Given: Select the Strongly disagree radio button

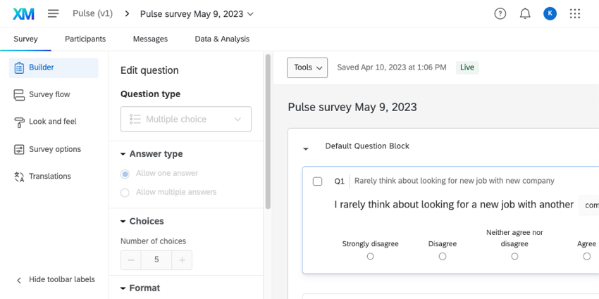Looking at the screenshot, I should coord(371,257).
